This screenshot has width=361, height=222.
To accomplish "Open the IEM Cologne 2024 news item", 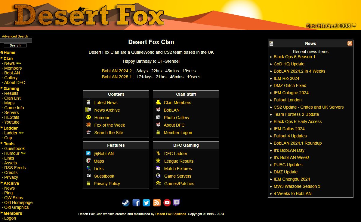I will click(x=291, y=93).
